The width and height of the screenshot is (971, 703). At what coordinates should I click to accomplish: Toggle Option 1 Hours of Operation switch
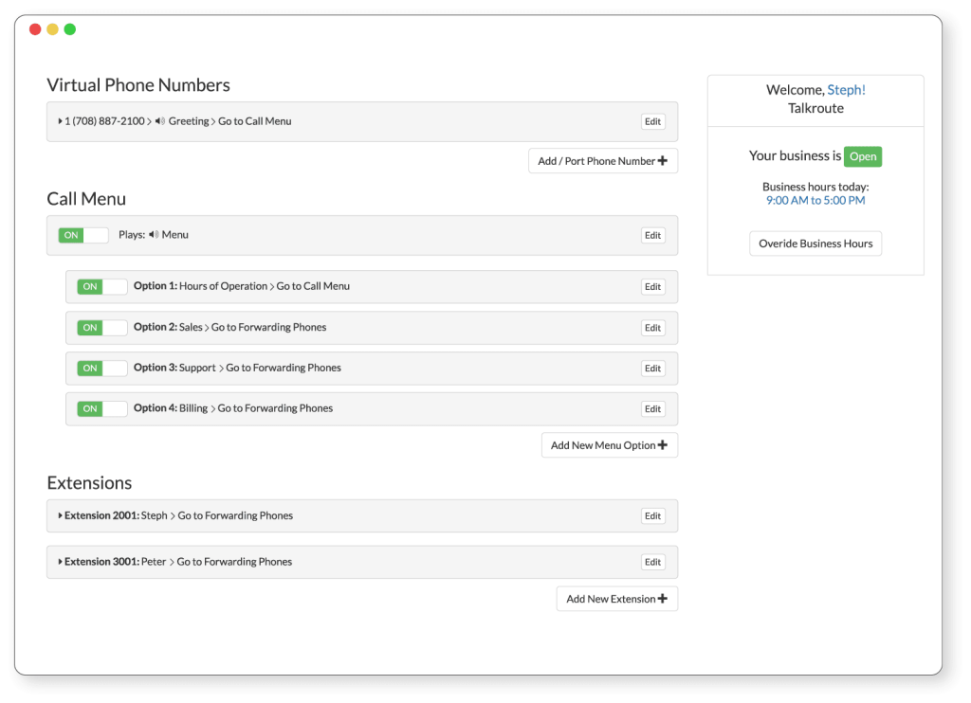102,286
